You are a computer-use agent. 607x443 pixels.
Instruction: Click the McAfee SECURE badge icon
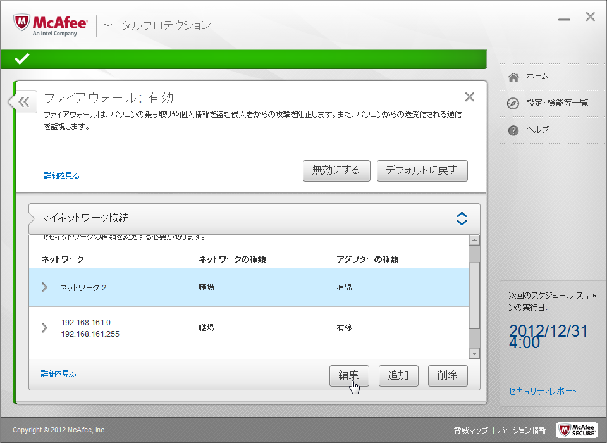[576, 430]
